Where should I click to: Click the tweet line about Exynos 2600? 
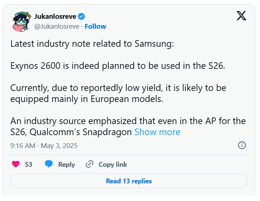coord(118,66)
